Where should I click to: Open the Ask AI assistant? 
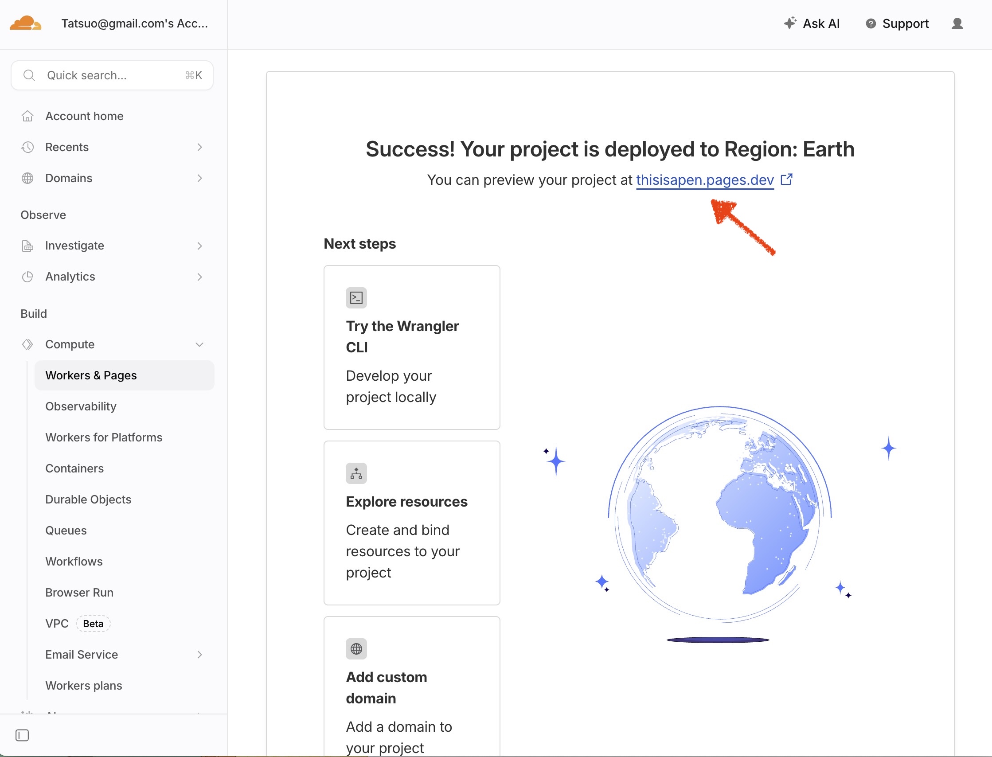tap(812, 23)
